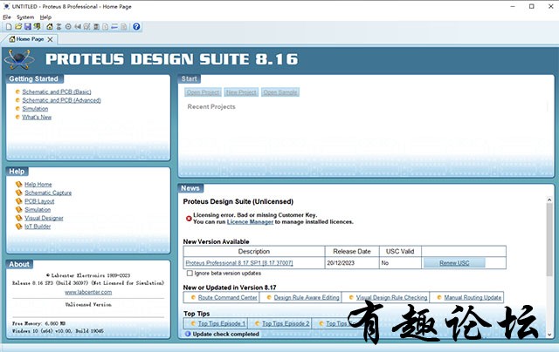Click the Project Notes toolbar icon

123,27
